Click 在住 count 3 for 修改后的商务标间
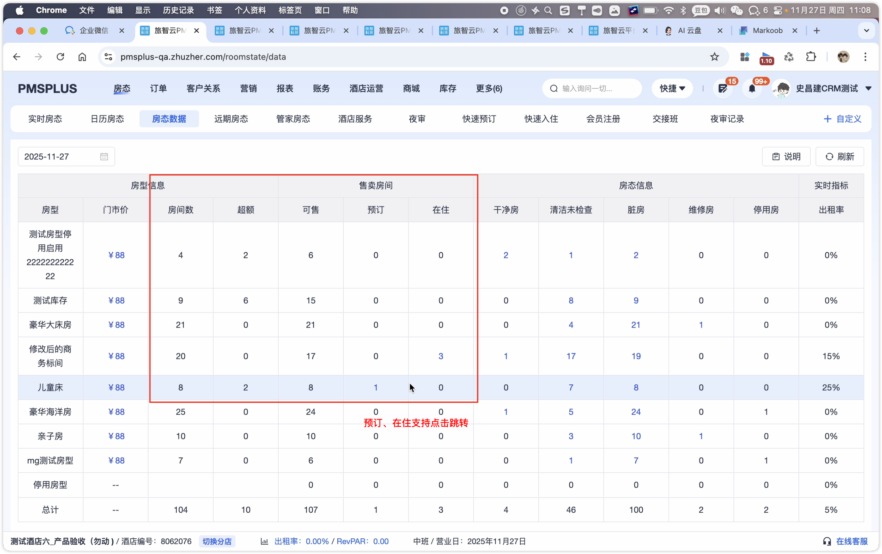Viewport: 882px width, 554px height. point(440,356)
